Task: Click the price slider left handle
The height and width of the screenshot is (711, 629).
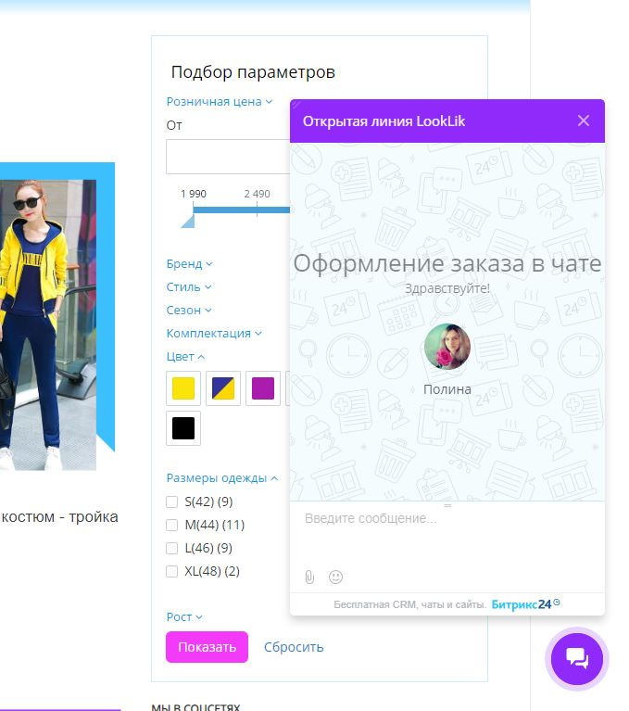Action: click(x=189, y=221)
